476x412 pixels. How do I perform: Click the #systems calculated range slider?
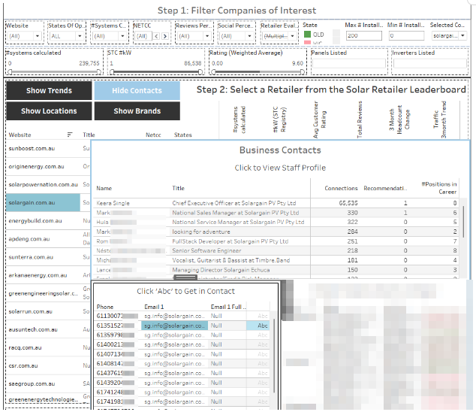click(x=54, y=72)
